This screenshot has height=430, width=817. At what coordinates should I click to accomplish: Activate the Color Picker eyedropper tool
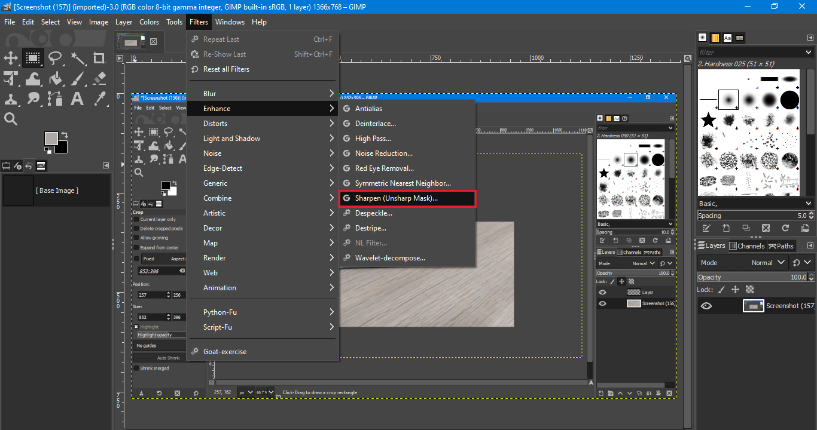(100, 99)
